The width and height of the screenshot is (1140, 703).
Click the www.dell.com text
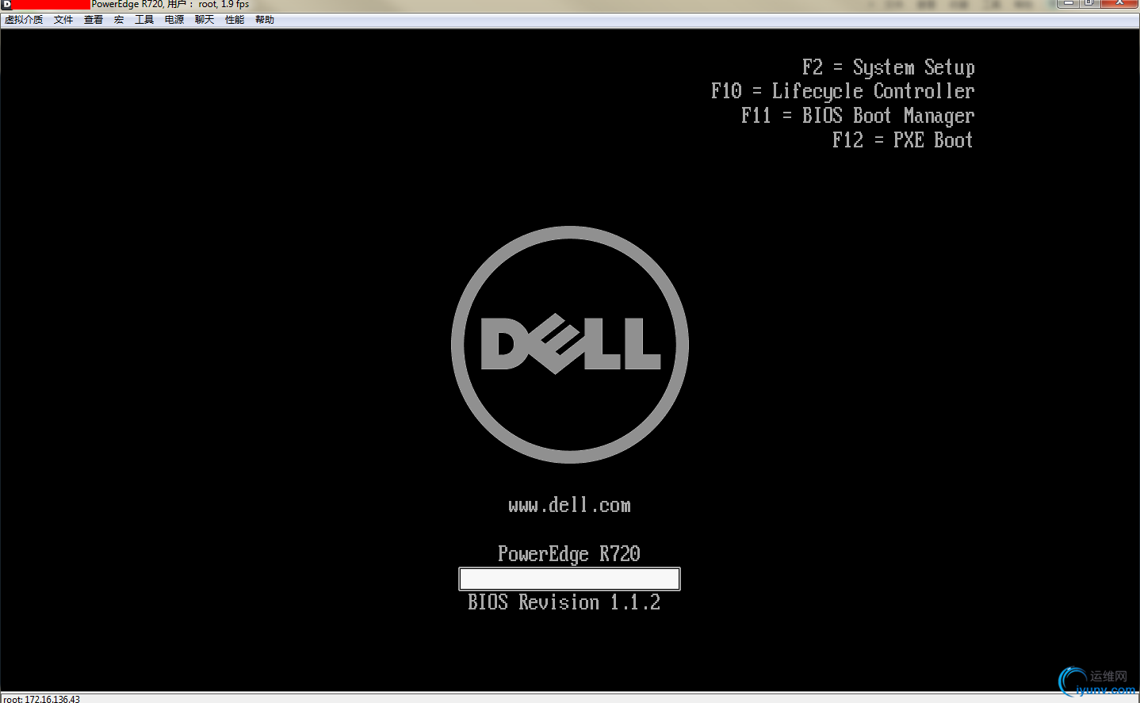pyautogui.click(x=570, y=505)
